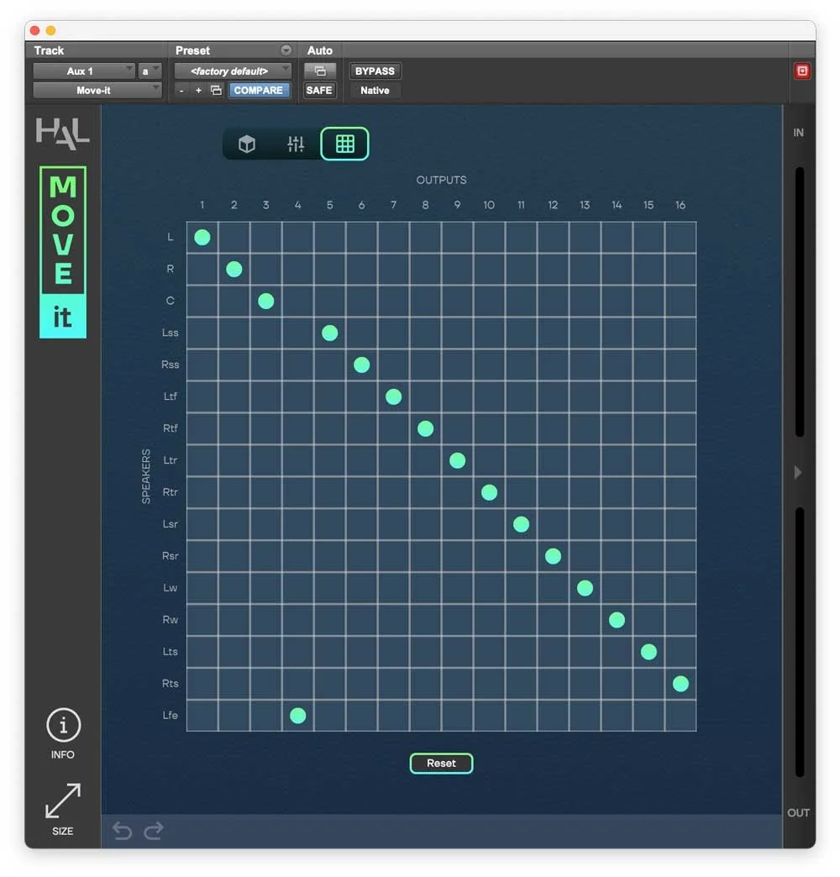Image resolution: width=840 pixels, height=877 pixels.
Task: Click the MOVE it logo
Action: [63, 252]
